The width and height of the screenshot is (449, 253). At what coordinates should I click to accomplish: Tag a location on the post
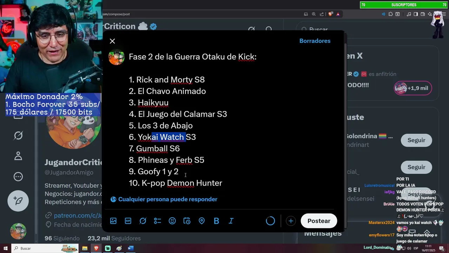coord(202,221)
